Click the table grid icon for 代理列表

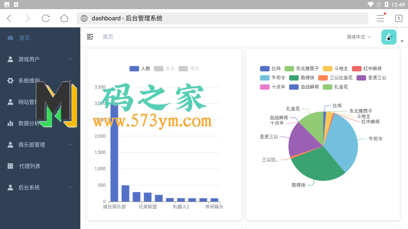click(10, 166)
